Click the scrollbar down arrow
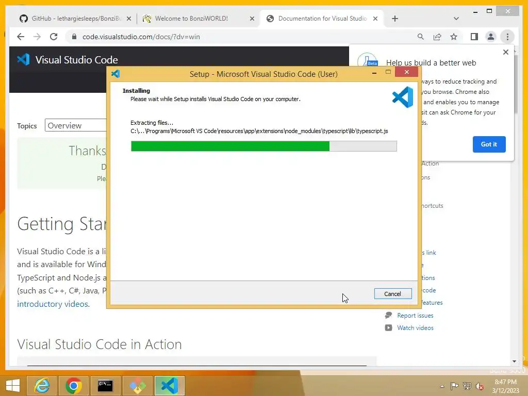The height and width of the screenshot is (396, 528). click(x=514, y=361)
